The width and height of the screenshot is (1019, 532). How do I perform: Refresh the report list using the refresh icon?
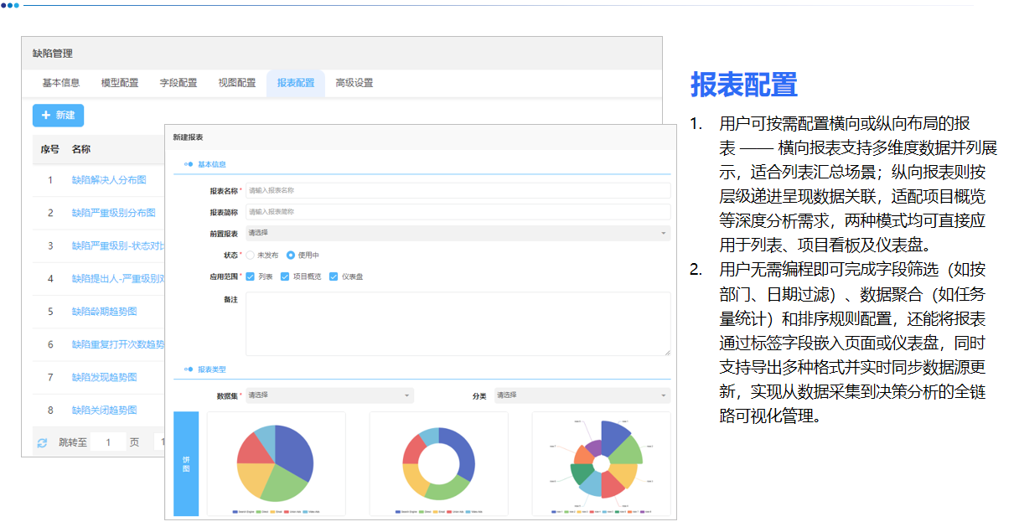(42, 442)
